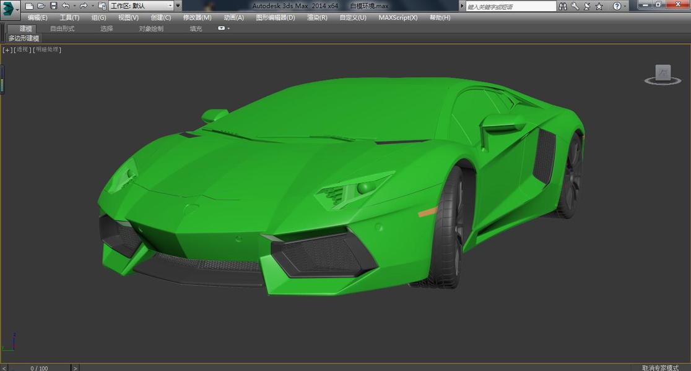Create a new scene with New icon
Viewport: 691px width, 371px height.
[x=29, y=6]
